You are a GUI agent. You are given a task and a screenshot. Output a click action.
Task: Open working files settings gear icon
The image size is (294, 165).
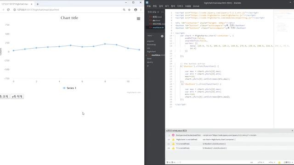coord(158,12)
